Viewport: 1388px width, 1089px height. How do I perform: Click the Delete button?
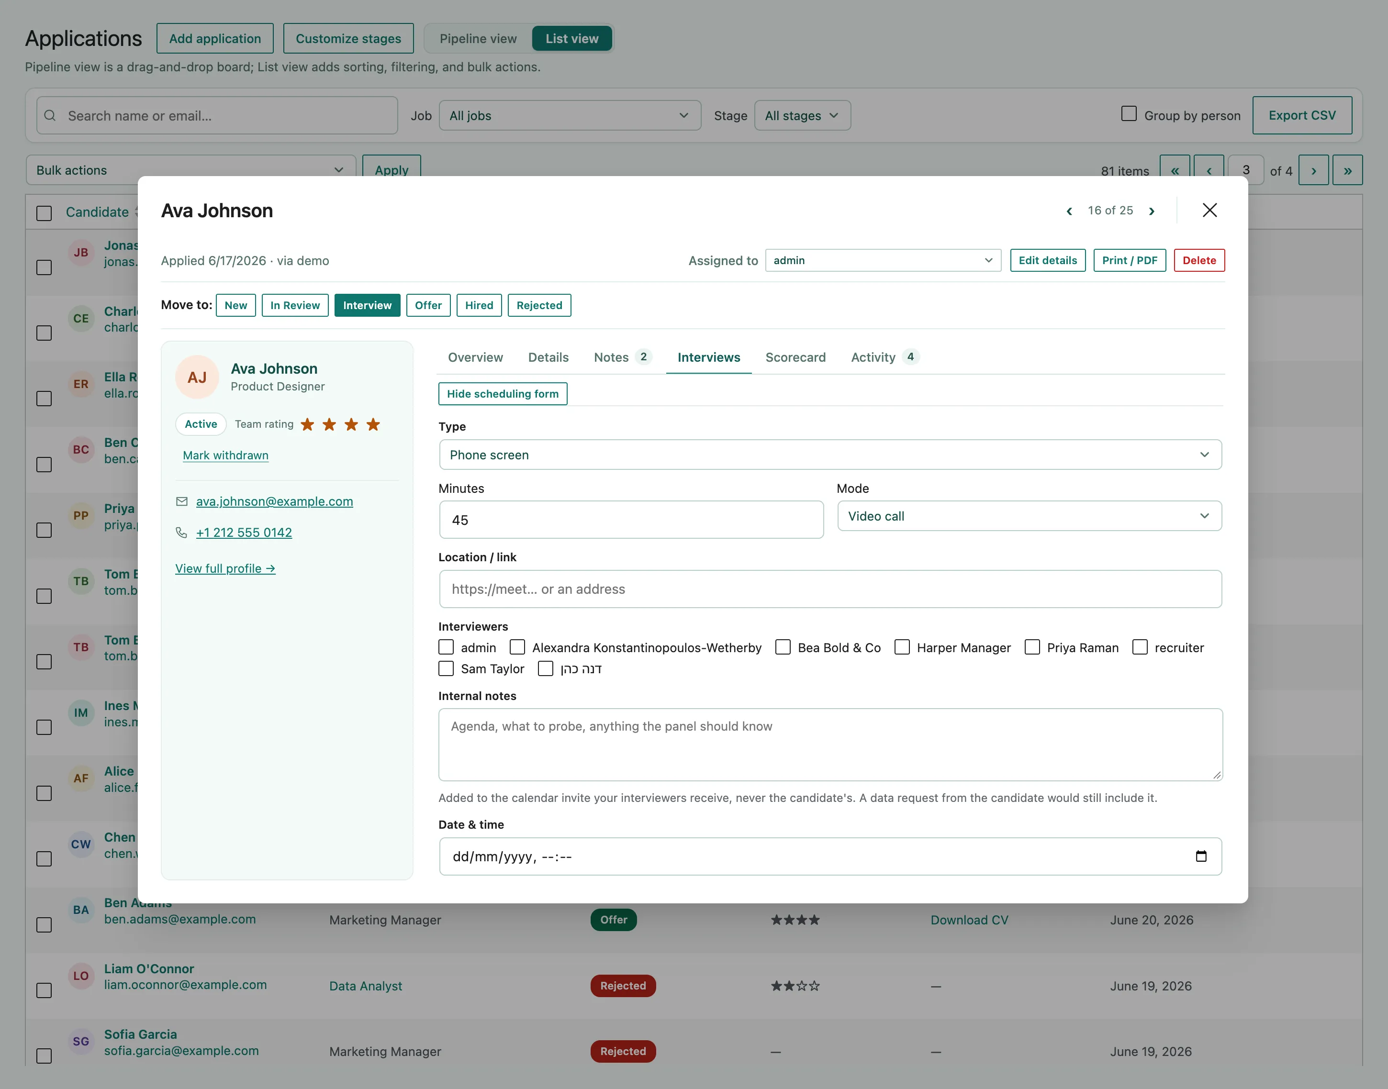point(1199,260)
